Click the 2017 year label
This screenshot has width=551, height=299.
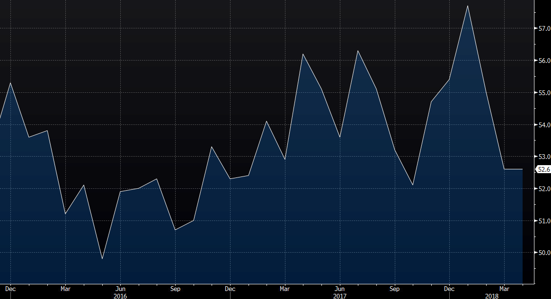pos(340,296)
